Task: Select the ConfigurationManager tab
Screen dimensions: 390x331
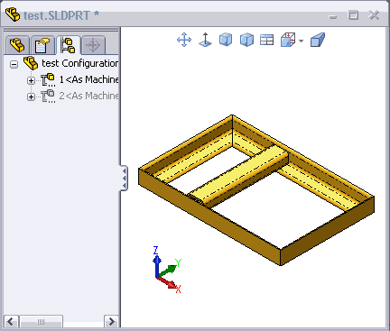Action: [68, 45]
